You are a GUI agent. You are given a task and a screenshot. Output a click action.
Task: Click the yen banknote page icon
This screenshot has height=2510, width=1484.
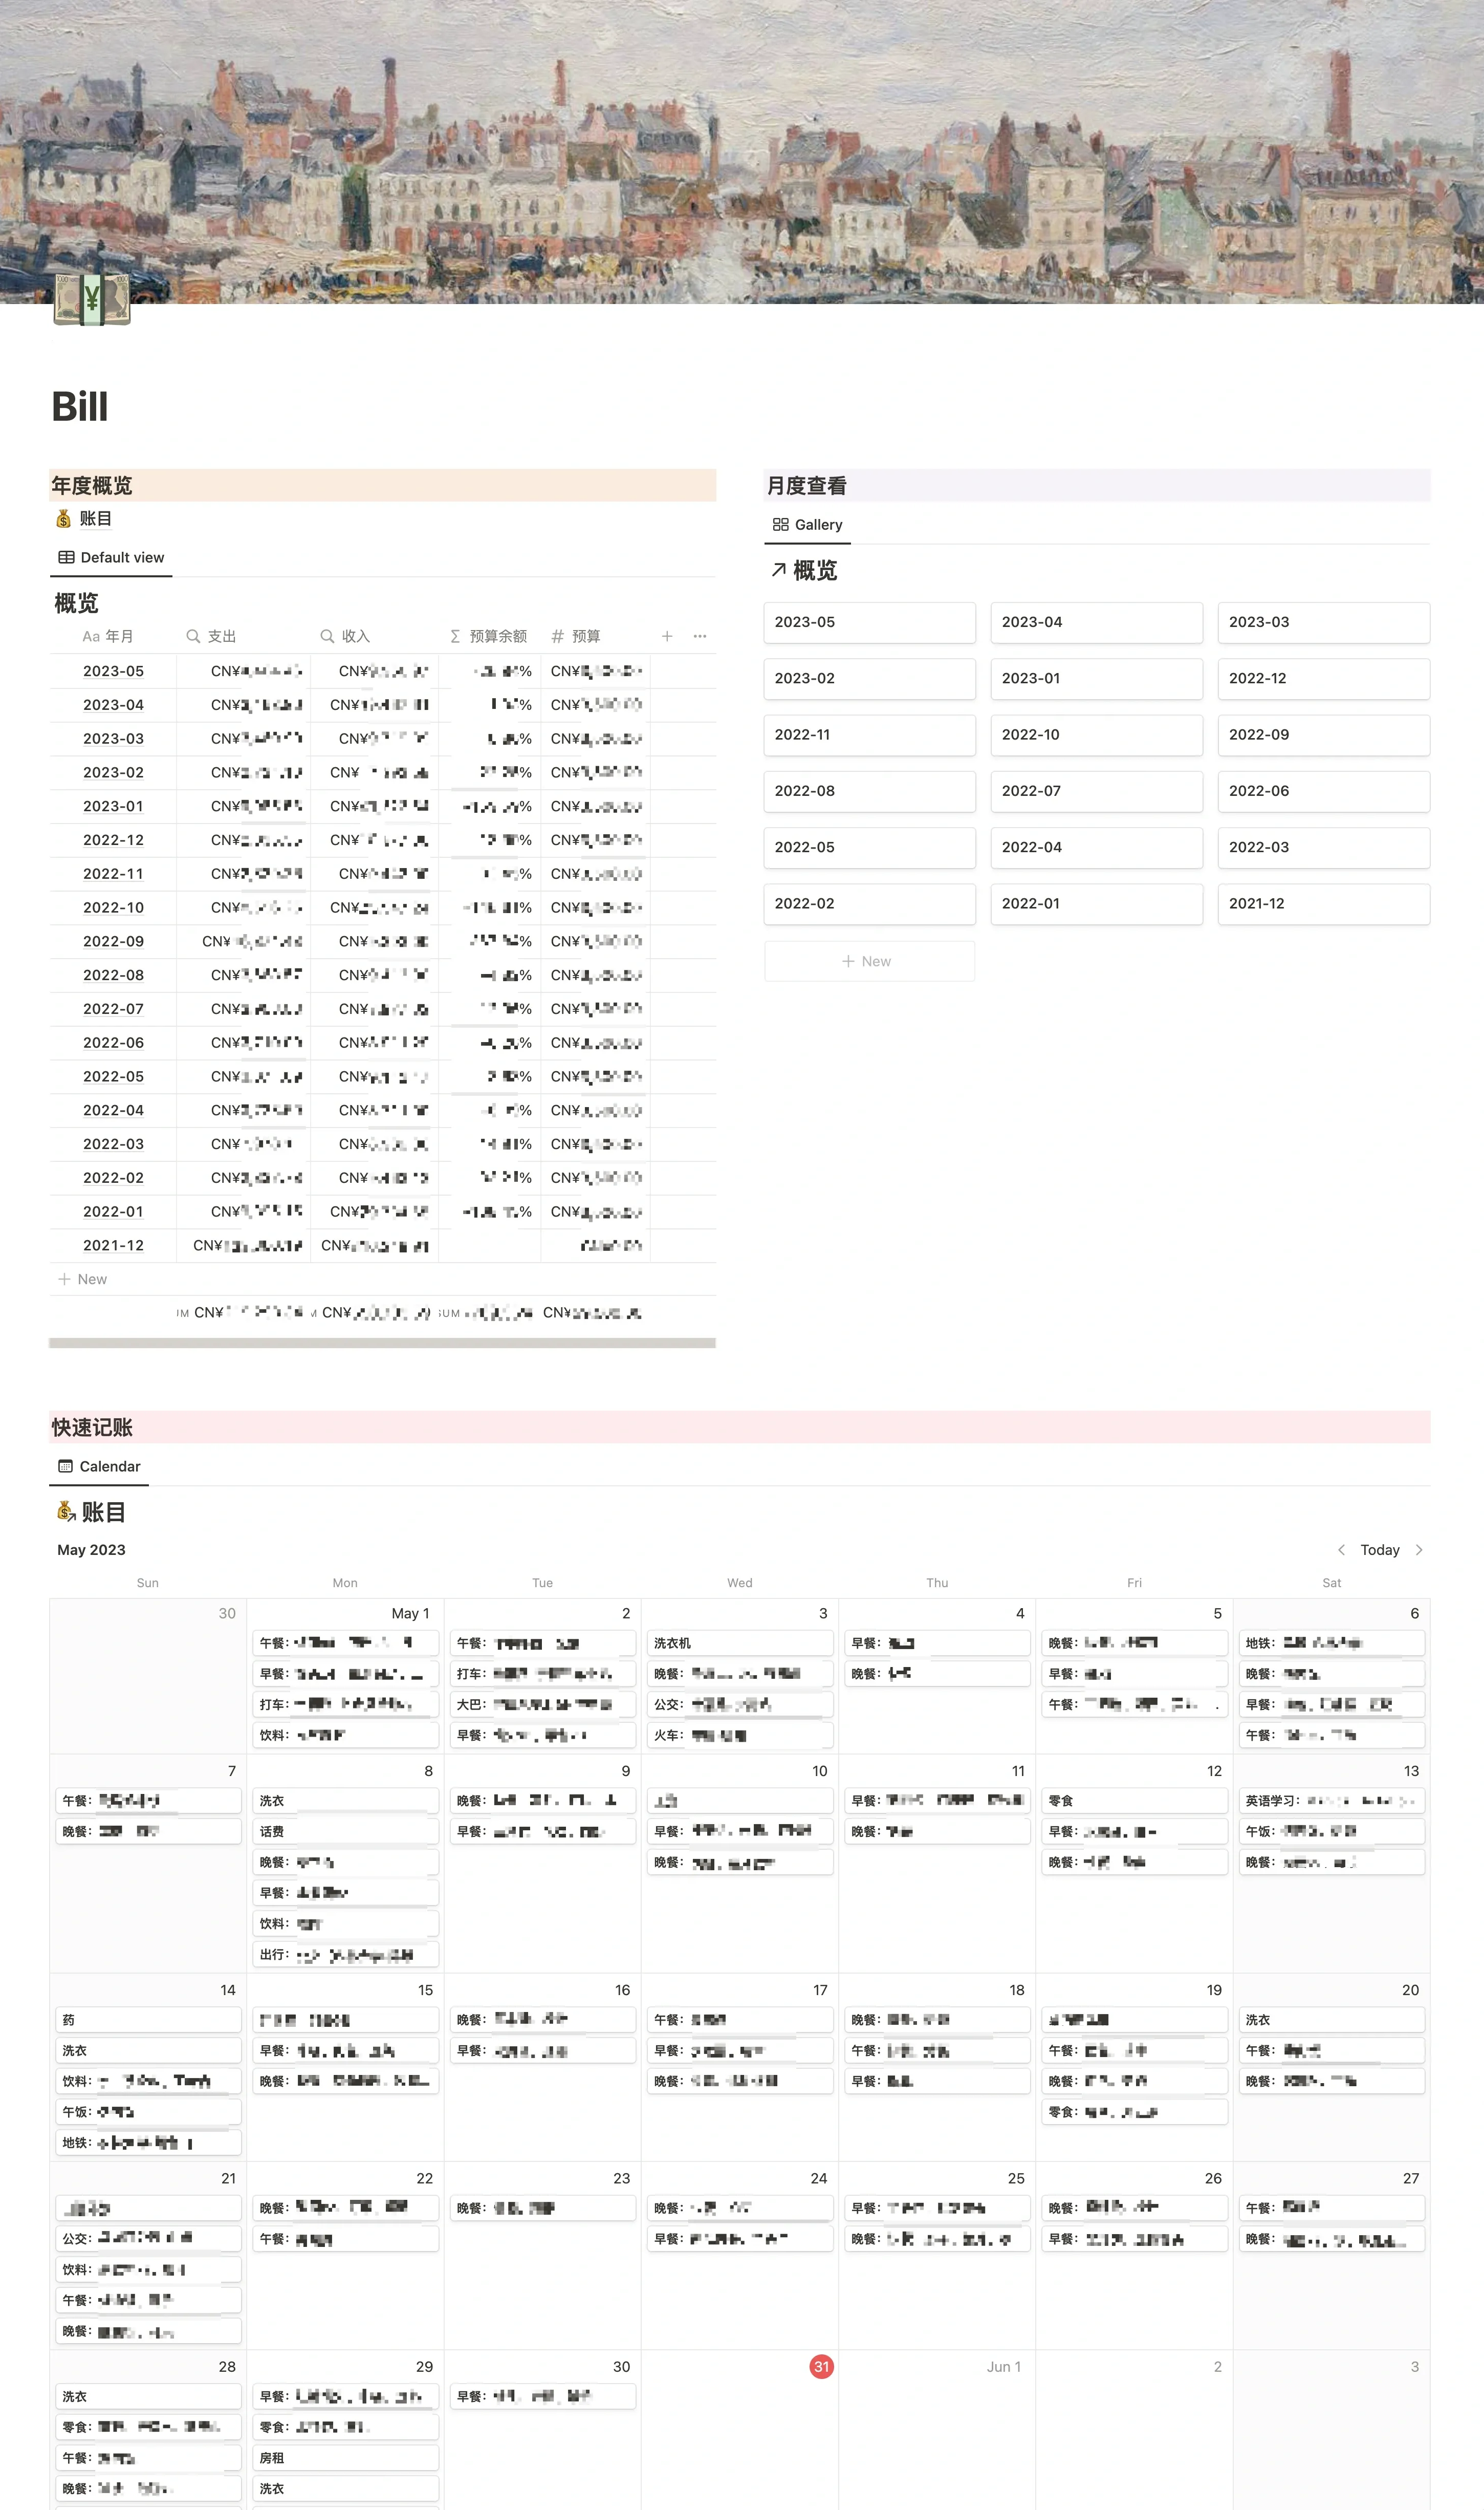(92, 299)
